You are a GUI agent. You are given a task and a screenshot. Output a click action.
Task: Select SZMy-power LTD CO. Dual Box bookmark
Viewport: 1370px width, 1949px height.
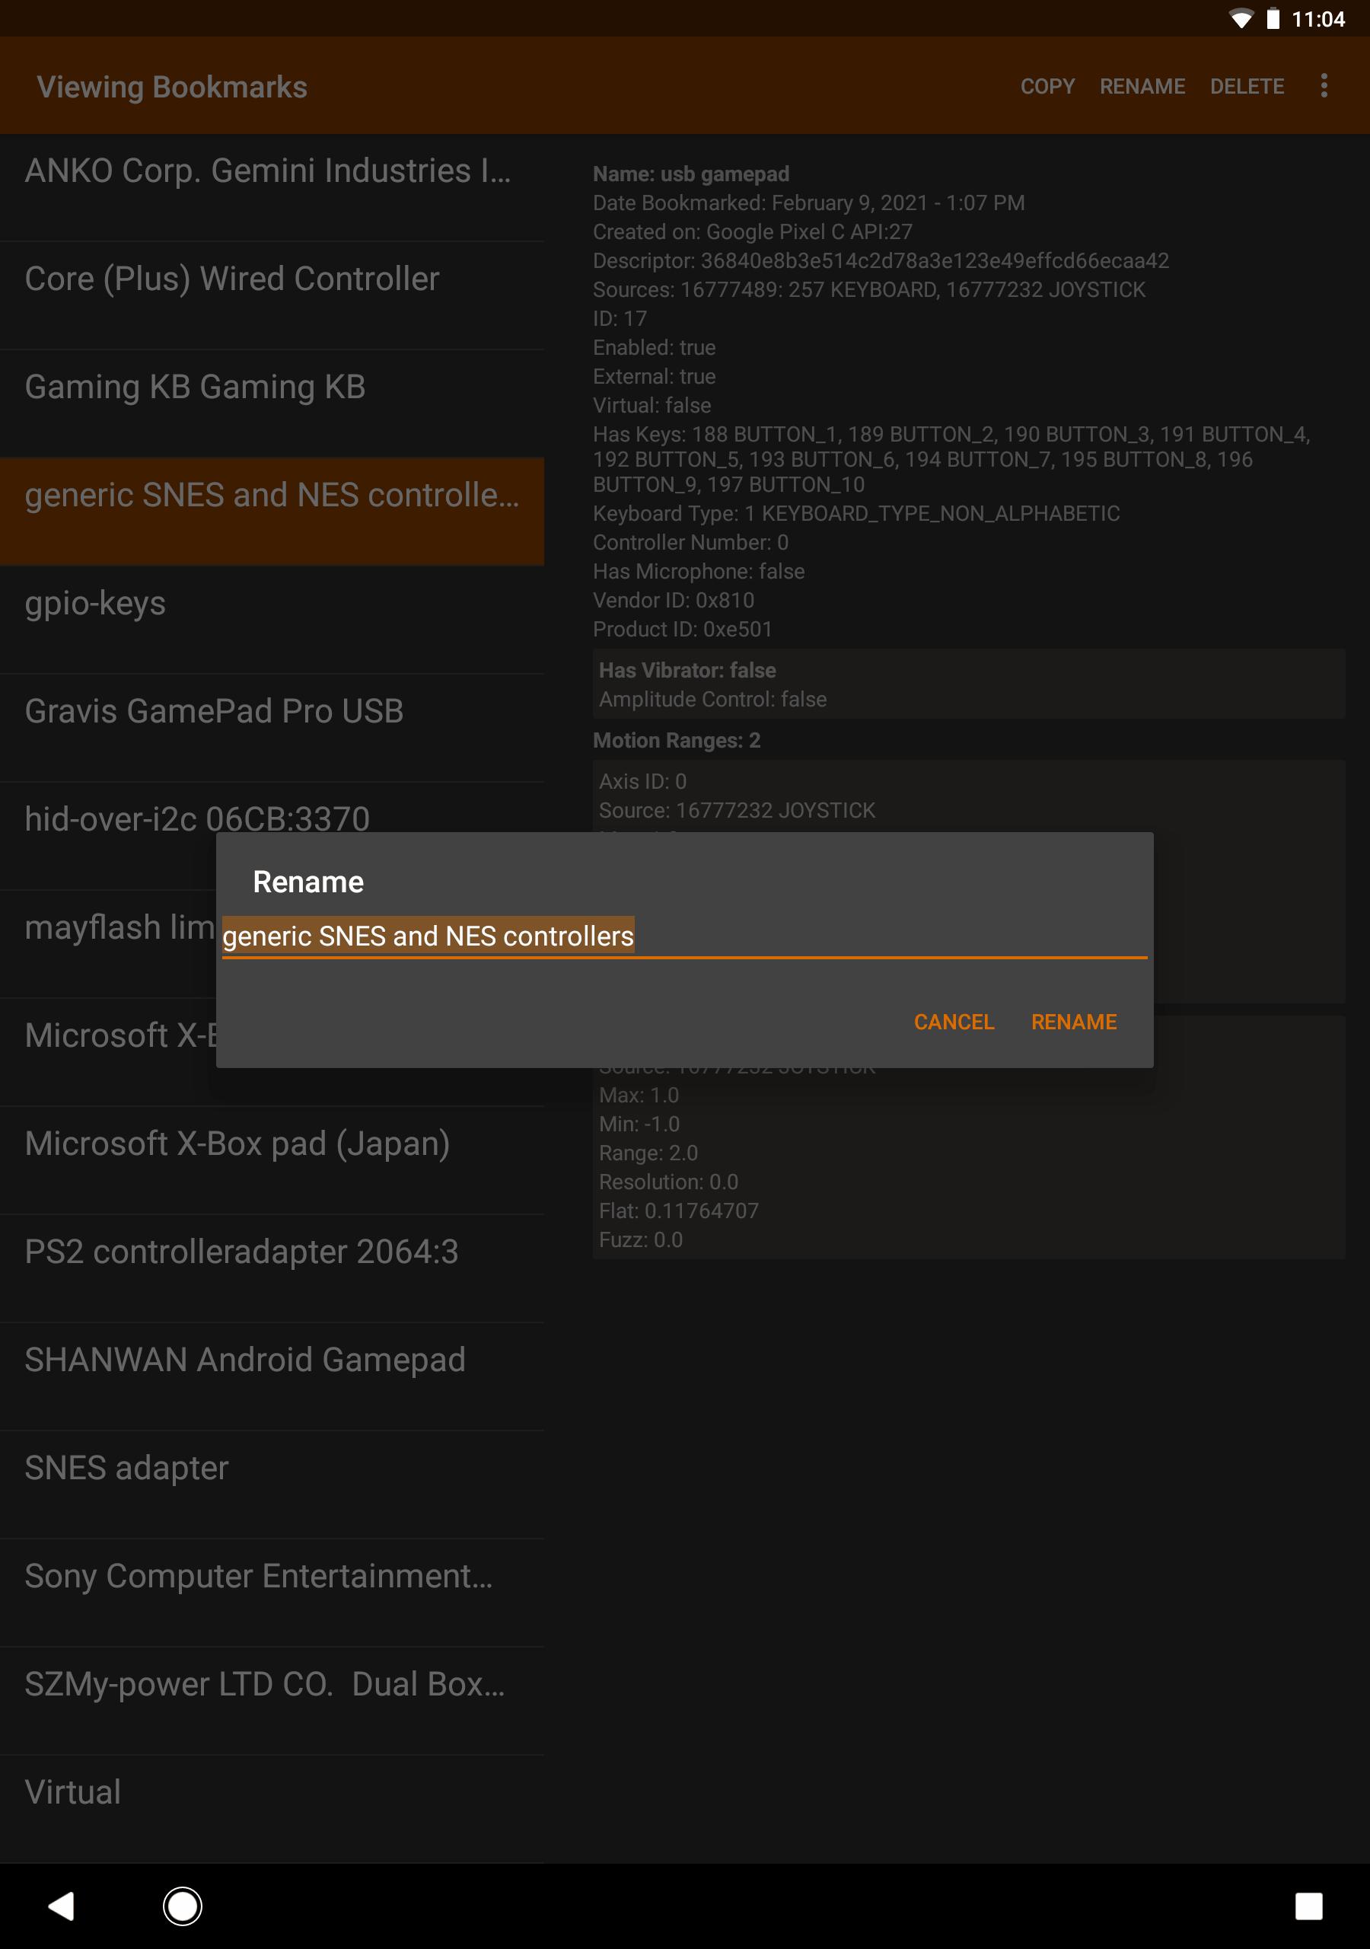(x=272, y=1700)
